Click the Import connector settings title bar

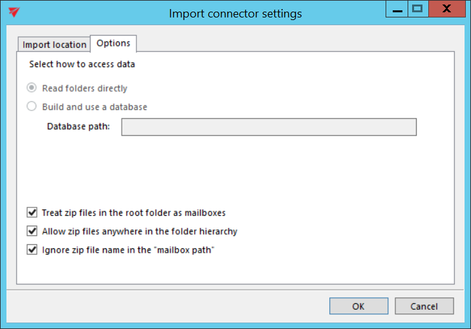(235, 13)
